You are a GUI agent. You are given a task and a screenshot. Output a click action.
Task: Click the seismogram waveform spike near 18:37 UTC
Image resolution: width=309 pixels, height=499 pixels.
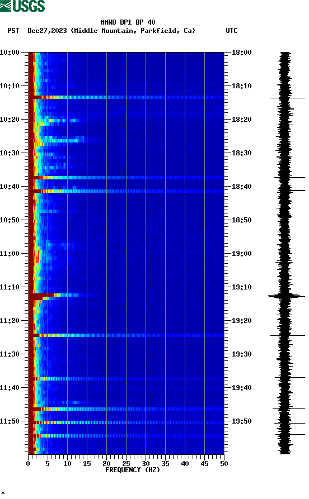(289, 178)
